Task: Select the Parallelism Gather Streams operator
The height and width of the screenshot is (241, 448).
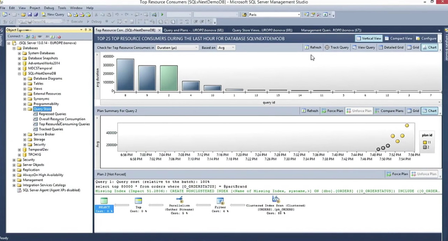Action: [179, 205]
